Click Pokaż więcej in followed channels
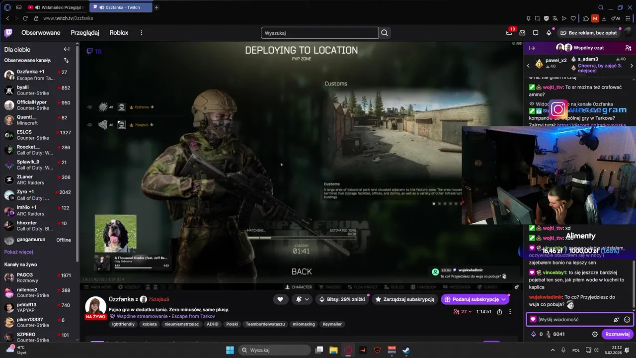This screenshot has width=636, height=358. [x=19, y=252]
